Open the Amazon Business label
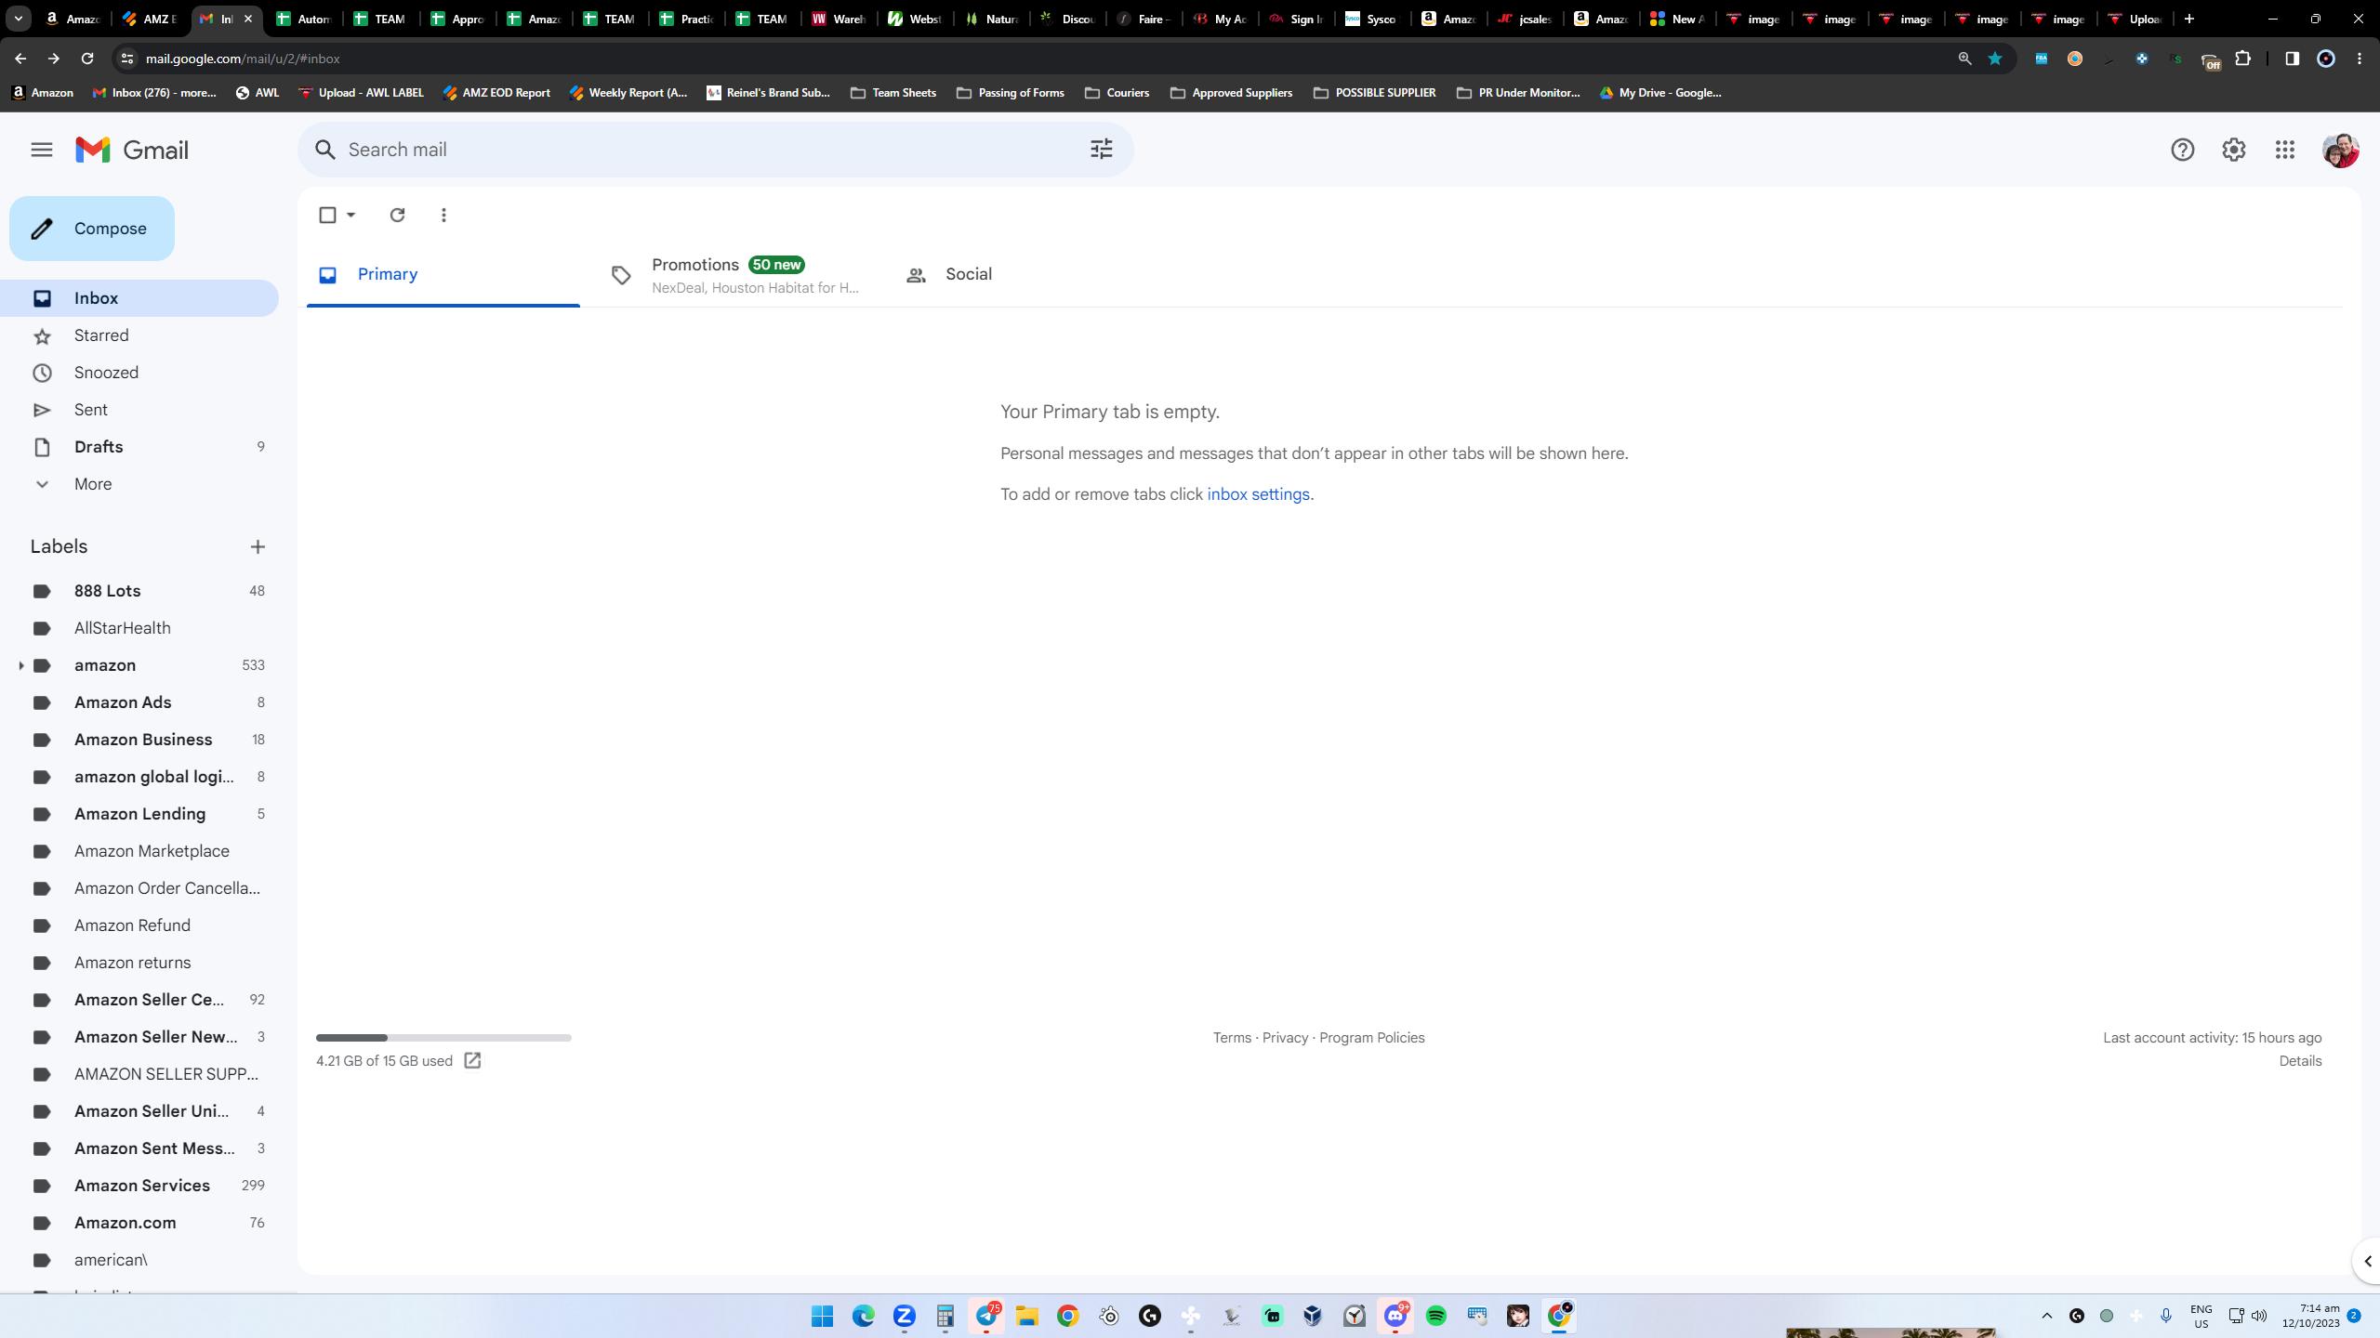This screenshot has height=1338, width=2380. click(139, 740)
